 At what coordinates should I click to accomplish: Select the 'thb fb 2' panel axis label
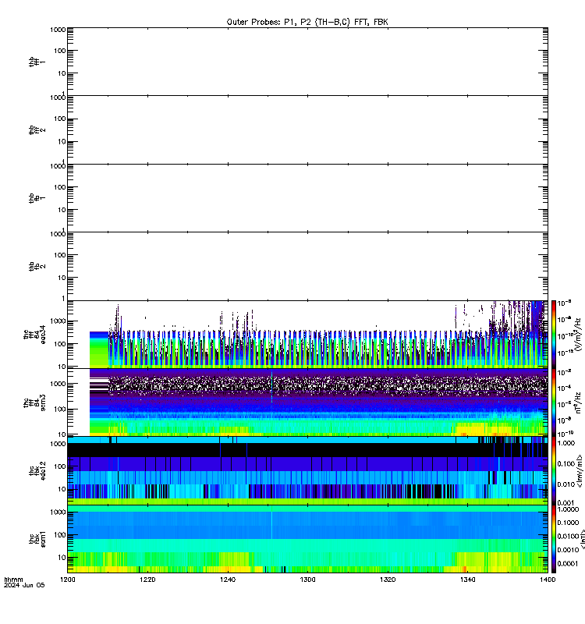[x=37, y=266]
